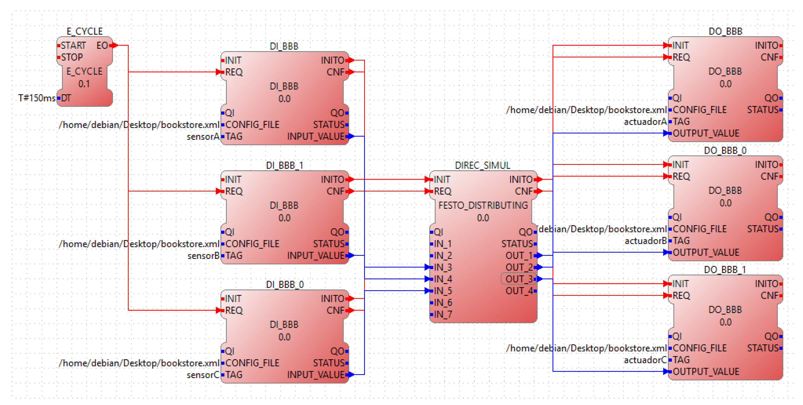This screenshot has width=803, height=405.
Task: Click the sensorC TAG parameter value
Action: coord(202,375)
